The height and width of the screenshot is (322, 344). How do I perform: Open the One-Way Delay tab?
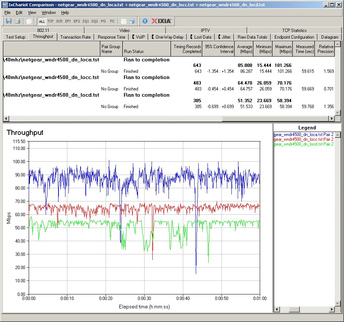coord(168,37)
